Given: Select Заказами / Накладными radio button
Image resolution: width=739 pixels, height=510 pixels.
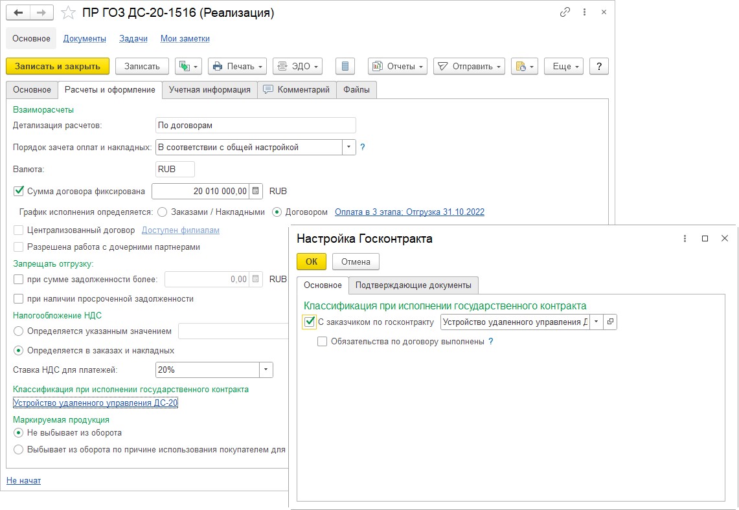Looking at the screenshot, I should point(163,212).
